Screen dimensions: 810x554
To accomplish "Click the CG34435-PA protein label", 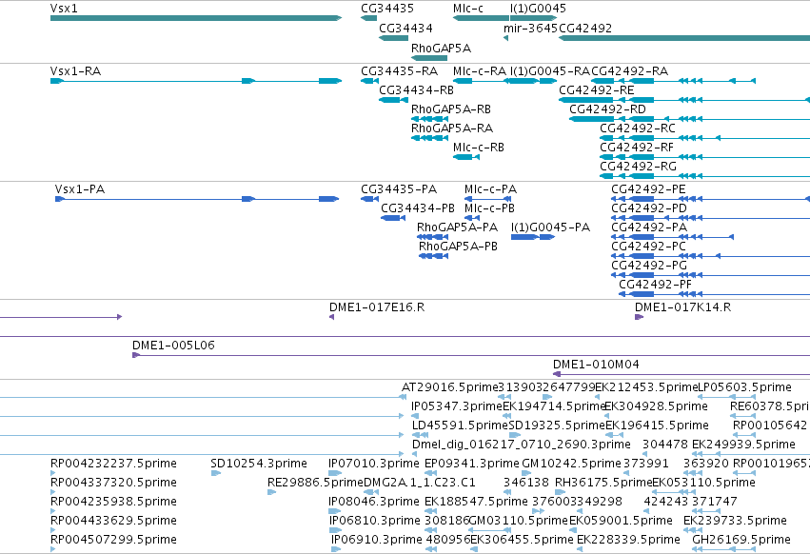I will point(399,189).
